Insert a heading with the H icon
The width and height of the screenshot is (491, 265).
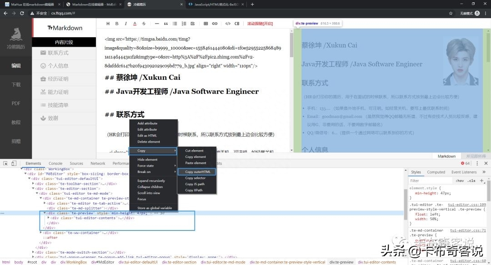pyautogui.click(x=108, y=24)
